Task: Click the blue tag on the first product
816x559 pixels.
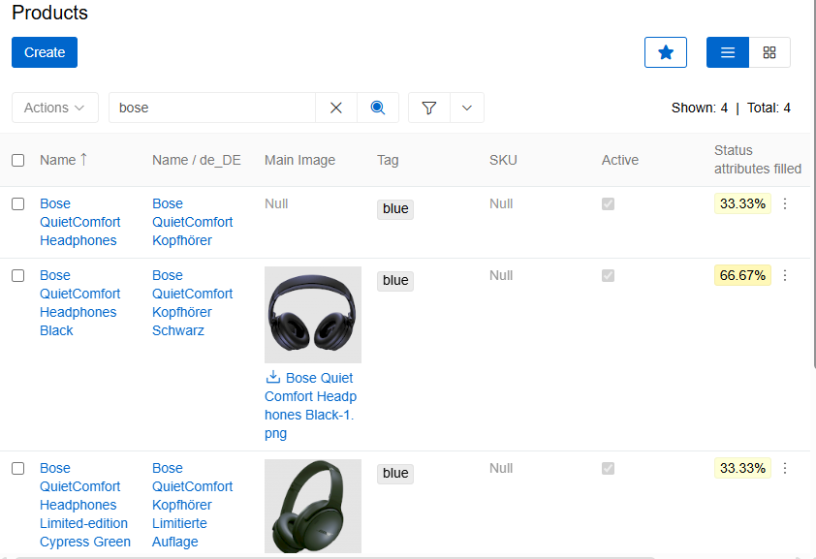Action: (x=394, y=208)
